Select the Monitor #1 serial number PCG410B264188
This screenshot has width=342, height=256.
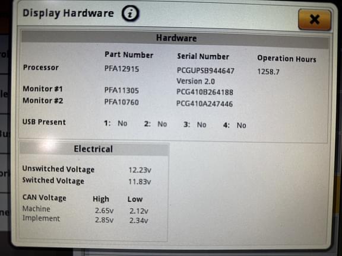(205, 92)
